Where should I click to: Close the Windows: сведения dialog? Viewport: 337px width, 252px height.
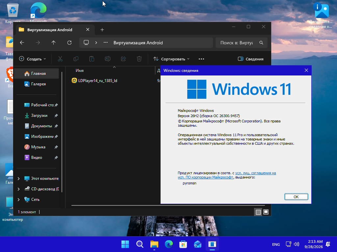tap(306, 70)
